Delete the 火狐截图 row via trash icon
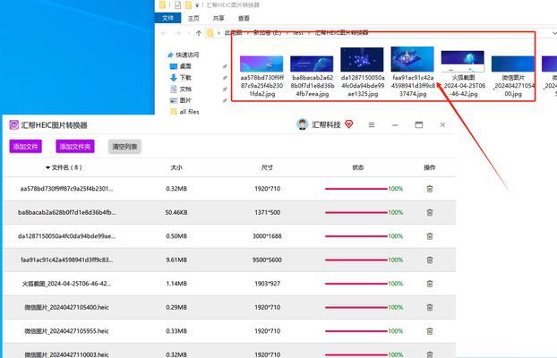The height and width of the screenshot is (358, 557). point(430,284)
